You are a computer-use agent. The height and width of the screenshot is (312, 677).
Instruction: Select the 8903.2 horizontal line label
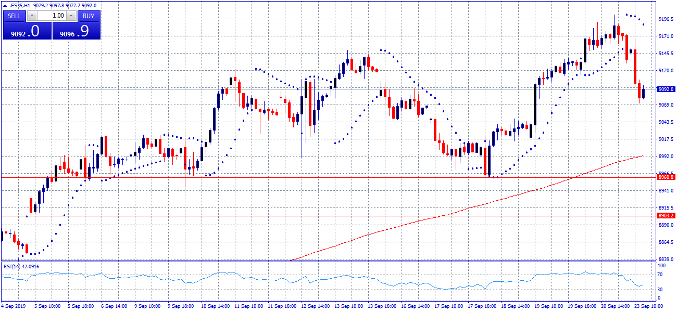(666, 215)
